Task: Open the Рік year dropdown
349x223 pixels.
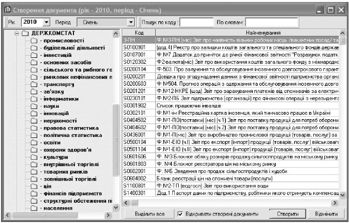Action: [x=46, y=22]
